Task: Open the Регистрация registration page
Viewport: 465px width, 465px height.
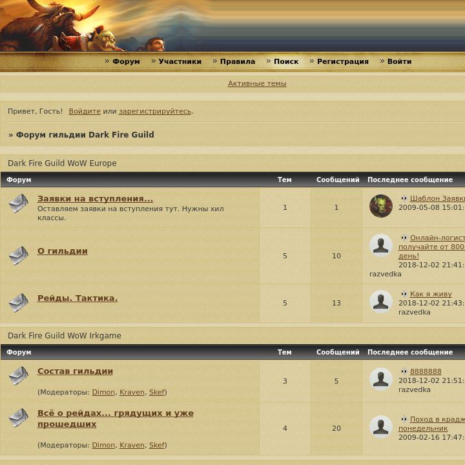Action: point(343,61)
